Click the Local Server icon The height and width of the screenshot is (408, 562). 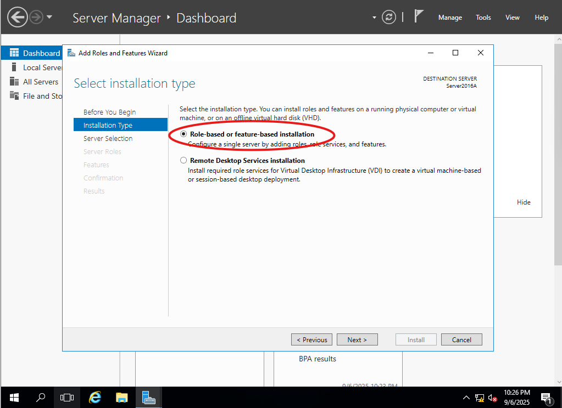pyautogui.click(x=14, y=67)
